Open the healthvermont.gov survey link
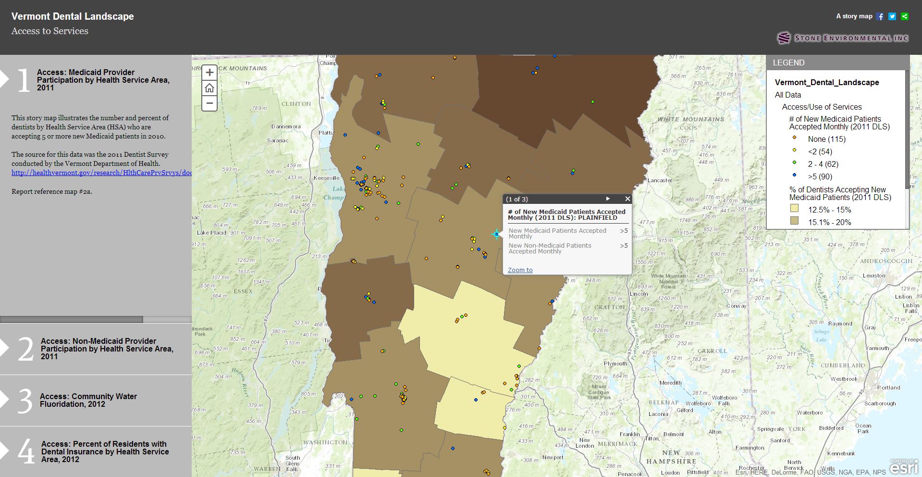This screenshot has height=477, width=922. [x=101, y=173]
